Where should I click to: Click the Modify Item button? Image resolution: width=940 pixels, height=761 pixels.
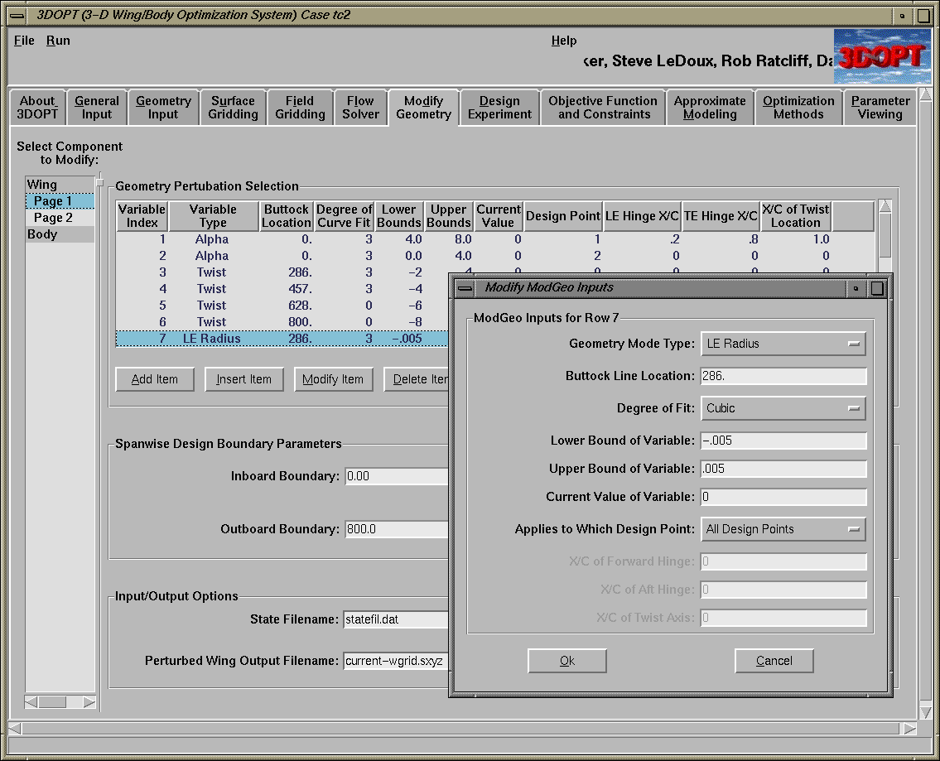(333, 379)
